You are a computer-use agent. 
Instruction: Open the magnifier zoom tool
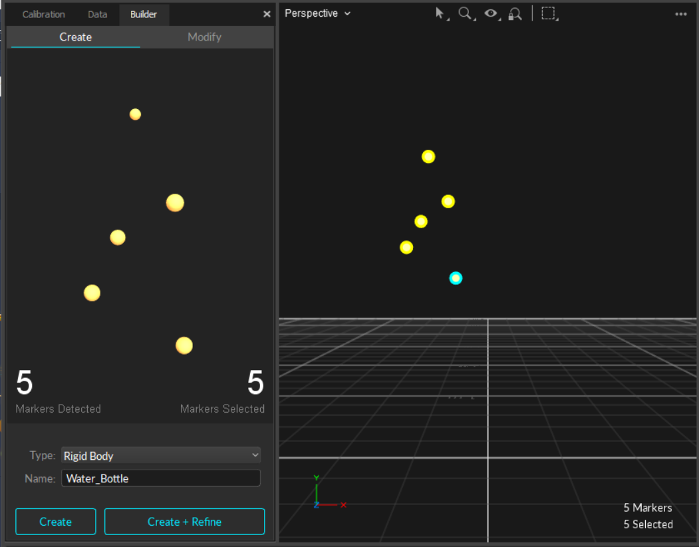click(465, 13)
